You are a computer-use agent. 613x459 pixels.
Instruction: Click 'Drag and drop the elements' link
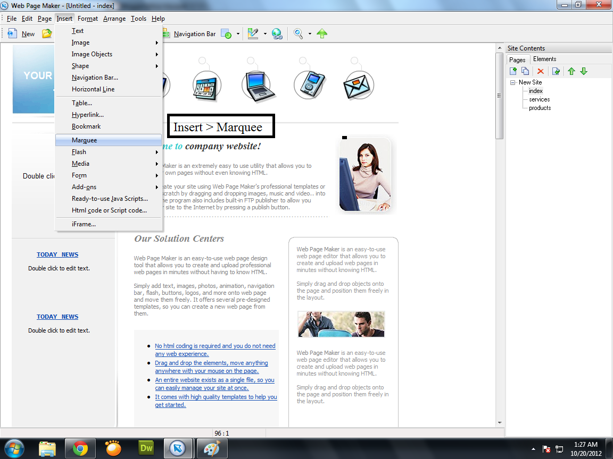pyautogui.click(x=211, y=367)
